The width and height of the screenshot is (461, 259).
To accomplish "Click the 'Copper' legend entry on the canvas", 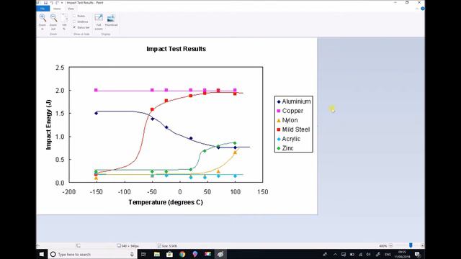I will (x=290, y=111).
